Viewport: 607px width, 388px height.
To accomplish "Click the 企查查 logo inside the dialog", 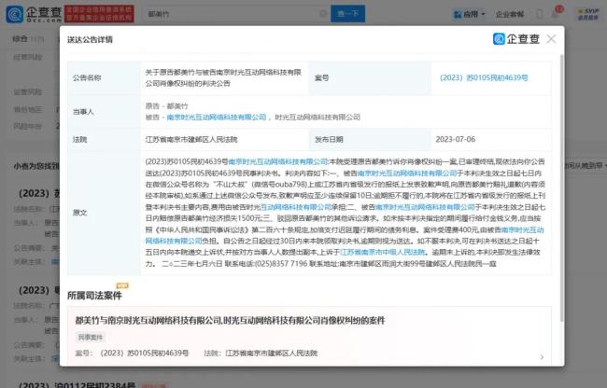I will point(516,39).
